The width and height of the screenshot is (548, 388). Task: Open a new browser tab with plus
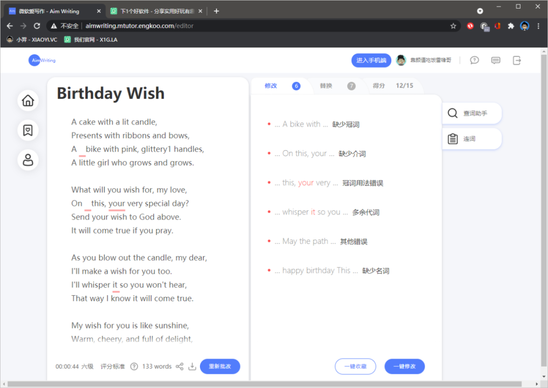216,11
